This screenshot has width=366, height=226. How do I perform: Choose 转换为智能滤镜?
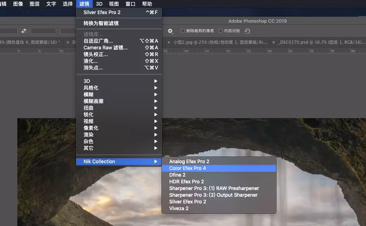(x=119, y=23)
